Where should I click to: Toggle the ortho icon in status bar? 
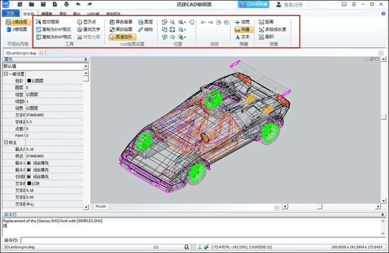[x=200, y=247]
